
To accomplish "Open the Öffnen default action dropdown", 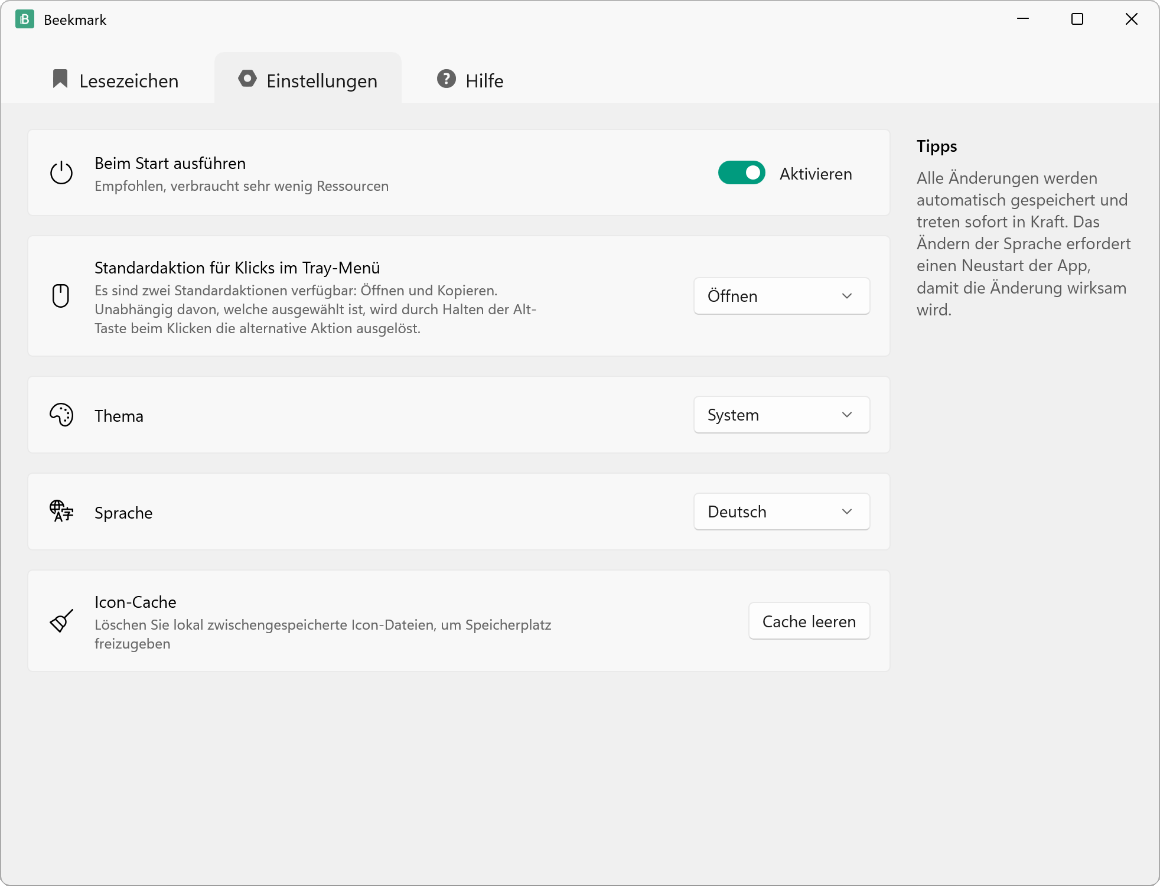I will click(782, 296).
